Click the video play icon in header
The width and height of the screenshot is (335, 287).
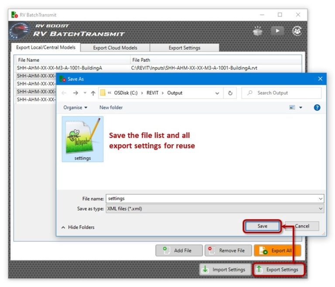pyautogui.click(x=277, y=31)
